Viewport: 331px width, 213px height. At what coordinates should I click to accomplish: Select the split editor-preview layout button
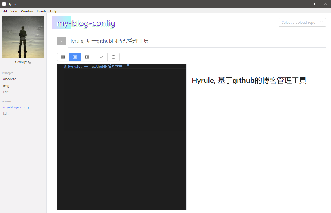pos(75,57)
